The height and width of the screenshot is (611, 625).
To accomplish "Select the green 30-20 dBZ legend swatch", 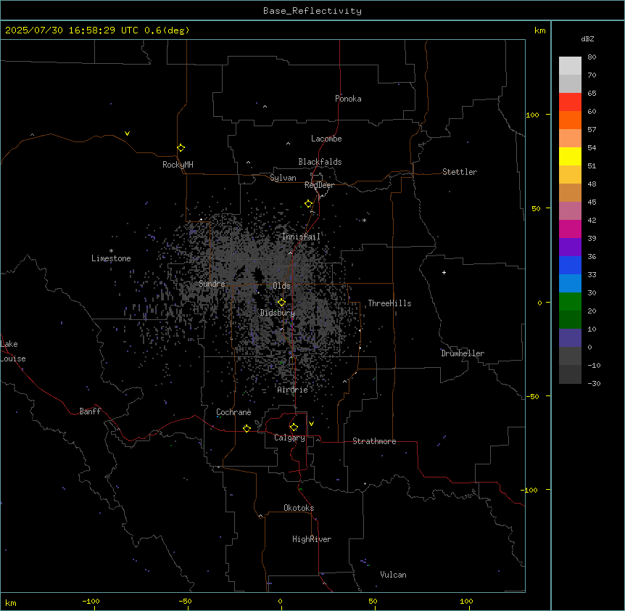I will [570, 302].
